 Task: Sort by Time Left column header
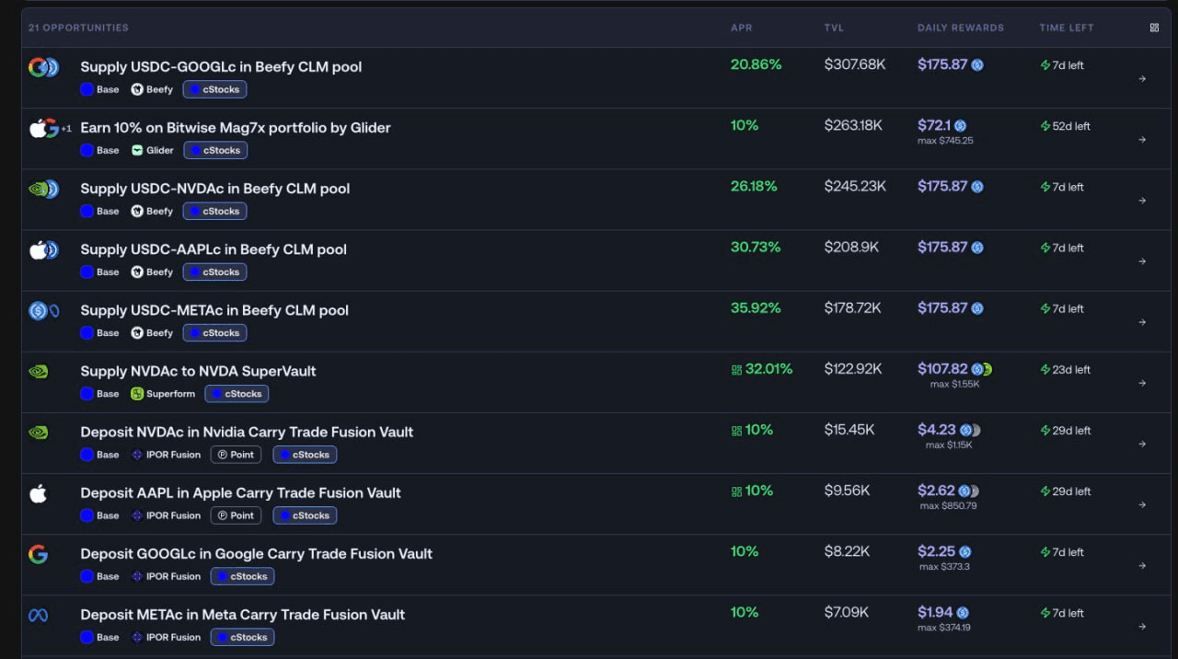tap(1067, 28)
